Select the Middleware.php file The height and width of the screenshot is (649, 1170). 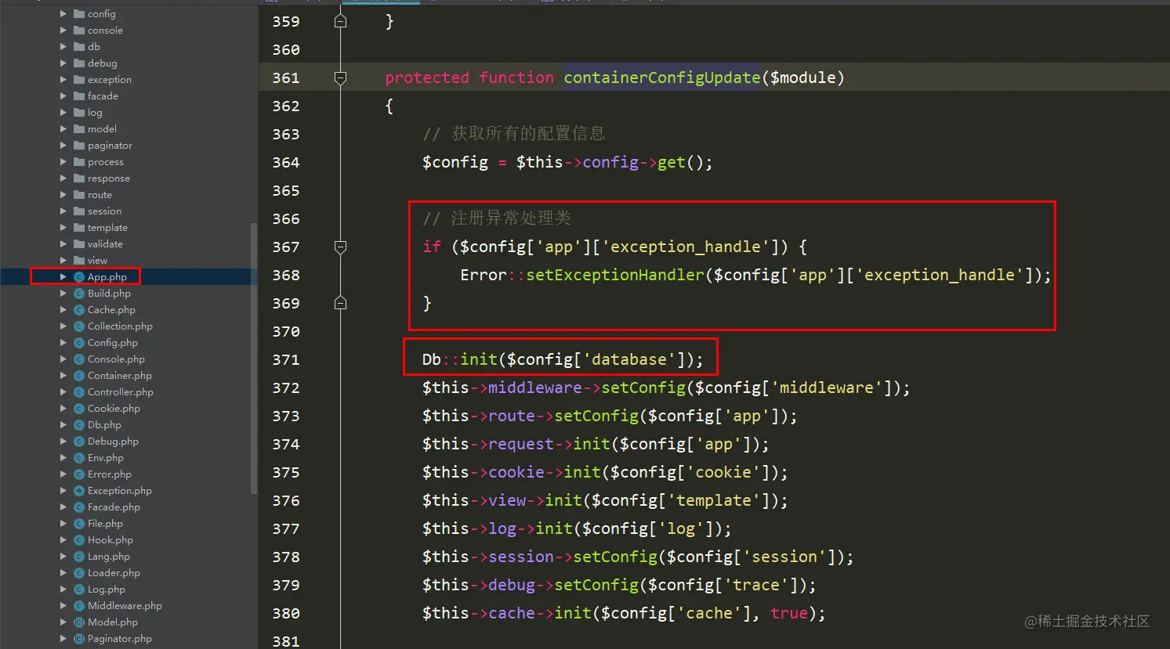click(125, 606)
